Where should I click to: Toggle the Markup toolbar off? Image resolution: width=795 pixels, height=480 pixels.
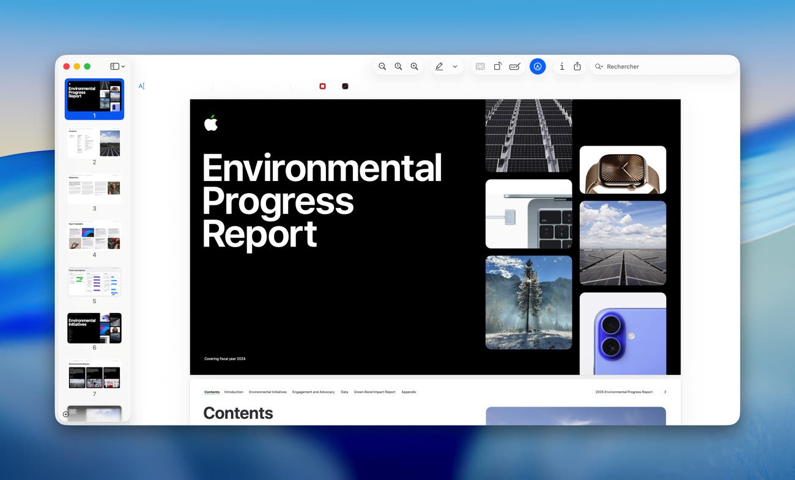538,67
